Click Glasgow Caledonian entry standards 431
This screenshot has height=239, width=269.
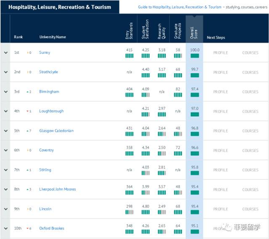(x=129, y=128)
